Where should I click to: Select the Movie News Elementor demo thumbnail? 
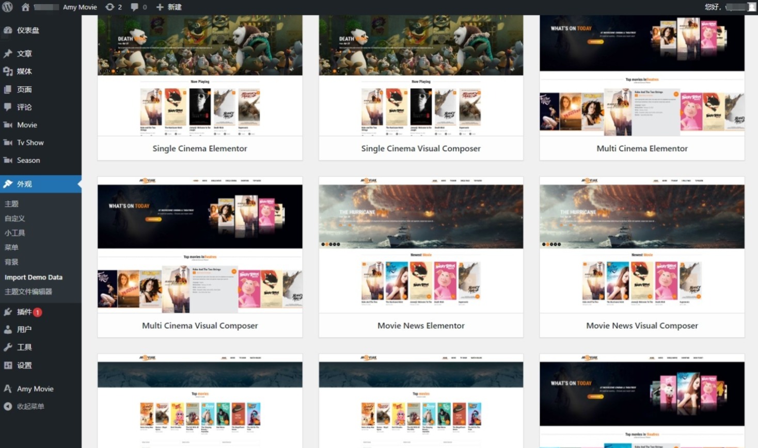pyautogui.click(x=421, y=245)
